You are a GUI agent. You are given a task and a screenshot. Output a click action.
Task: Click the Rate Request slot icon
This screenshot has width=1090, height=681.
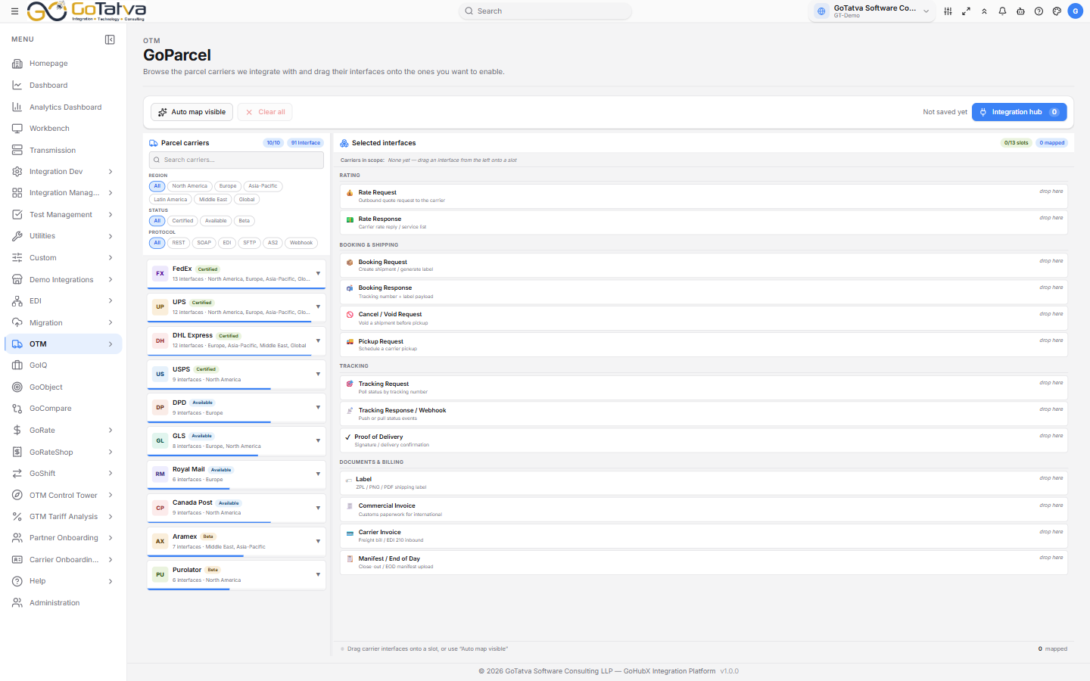pos(350,193)
